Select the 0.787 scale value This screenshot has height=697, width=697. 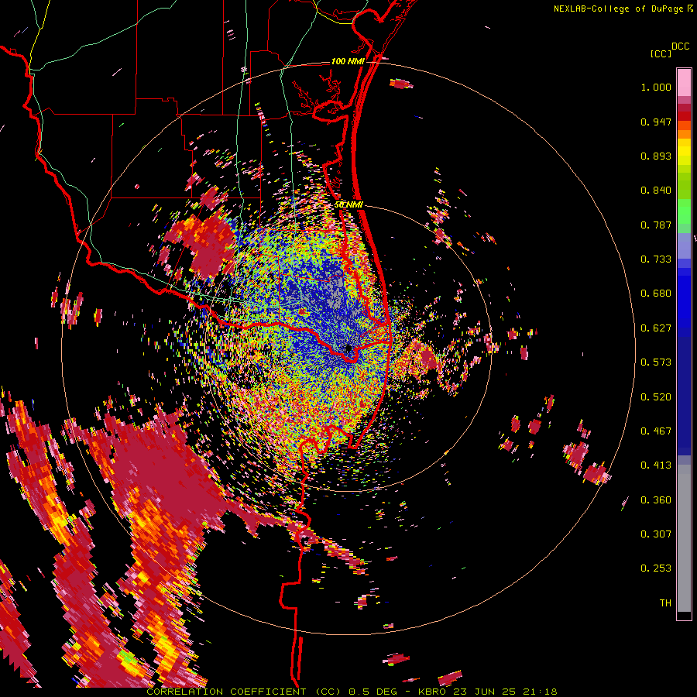point(656,225)
